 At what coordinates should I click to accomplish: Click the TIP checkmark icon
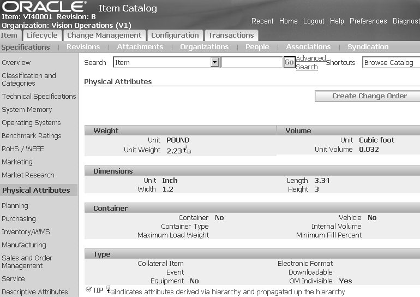click(89, 289)
